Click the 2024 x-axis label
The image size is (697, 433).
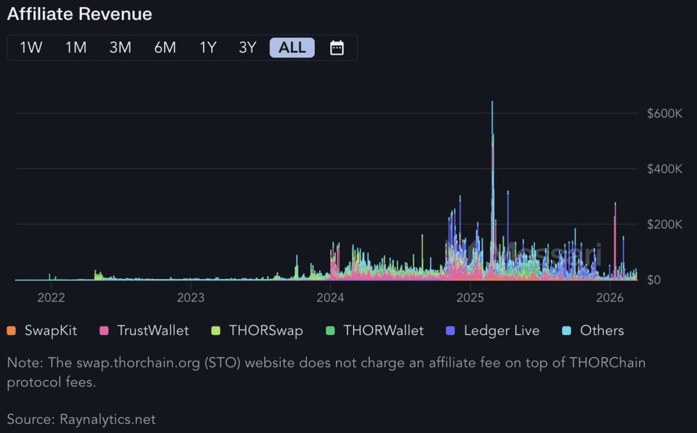(x=330, y=298)
